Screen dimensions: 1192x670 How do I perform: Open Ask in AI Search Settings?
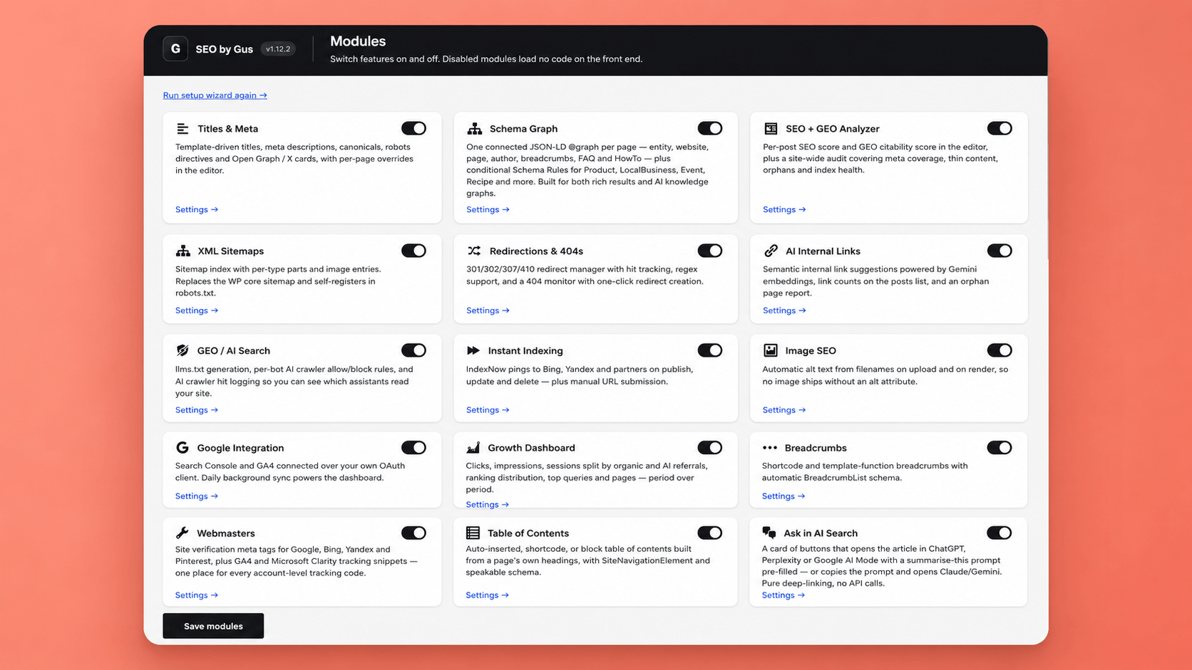pyautogui.click(x=783, y=595)
